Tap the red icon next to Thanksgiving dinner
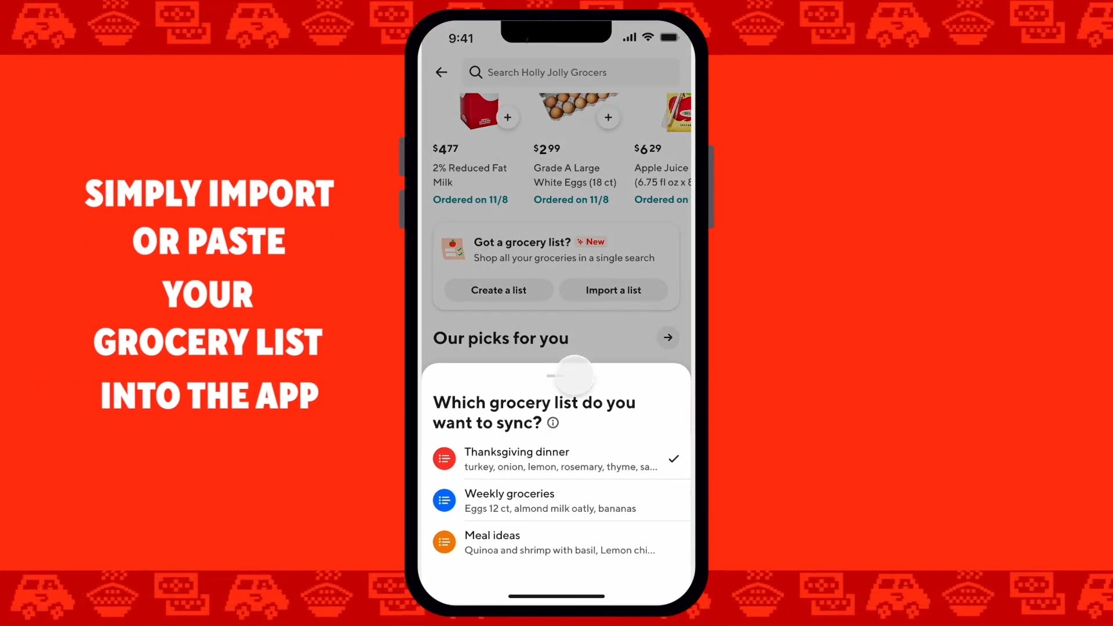1113x626 pixels. pyautogui.click(x=443, y=458)
